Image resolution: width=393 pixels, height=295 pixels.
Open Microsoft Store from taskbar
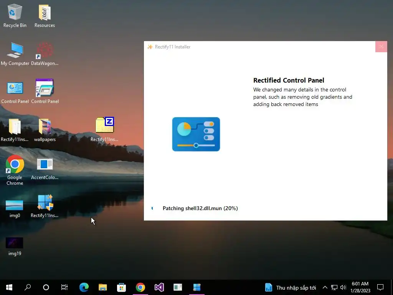pos(122,287)
